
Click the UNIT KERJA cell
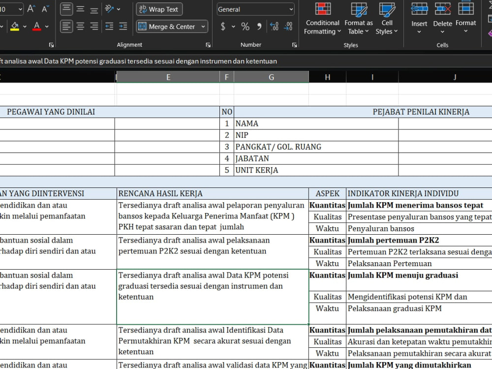pyautogui.click(x=316, y=170)
